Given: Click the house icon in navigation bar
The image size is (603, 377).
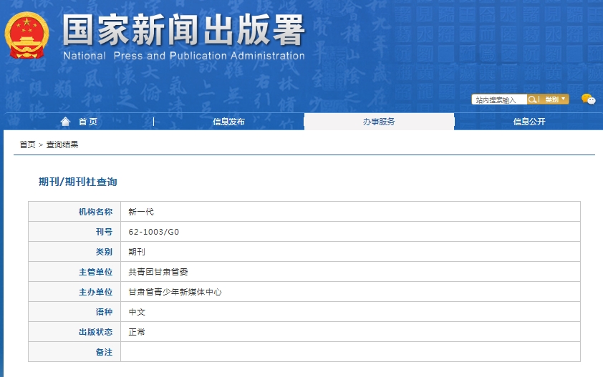Looking at the screenshot, I should pyautogui.click(x=66, y=122).
